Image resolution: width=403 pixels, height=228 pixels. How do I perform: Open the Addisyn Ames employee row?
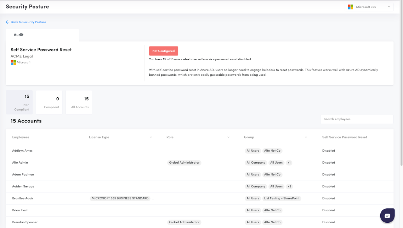pyautogui.click(x=22, y=151)
